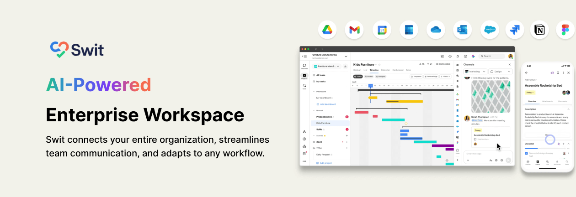Viewport: 576px width, 197px height.
Task: Expand the Furniture Manufacturing workspace dropdown
Action: (x=346, y=56)
